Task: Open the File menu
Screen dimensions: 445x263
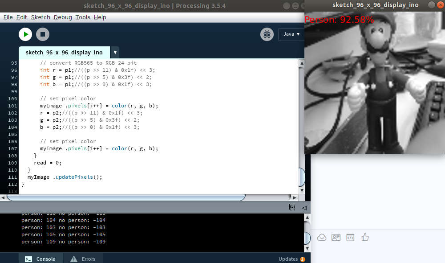Action: point(8,17)
